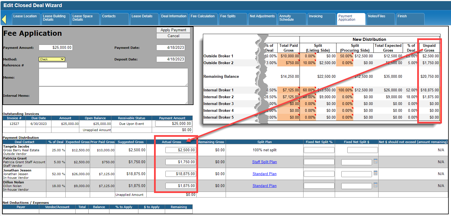
Task: Select the Finish tab
Action: 410,18
